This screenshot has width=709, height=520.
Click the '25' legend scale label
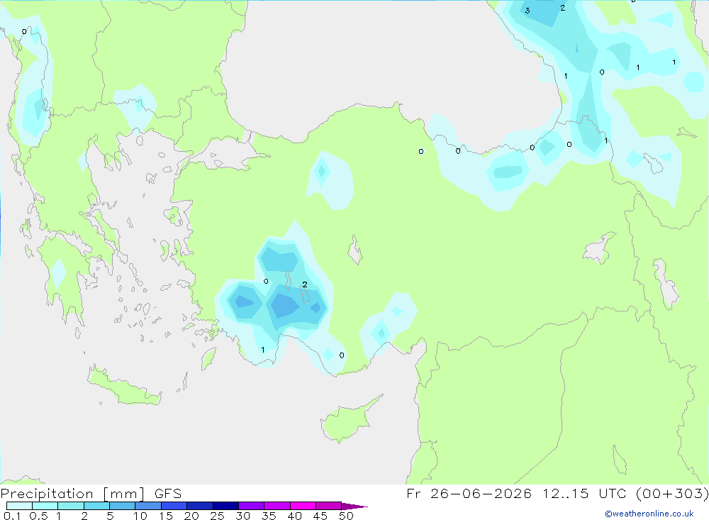pos(217,516)
